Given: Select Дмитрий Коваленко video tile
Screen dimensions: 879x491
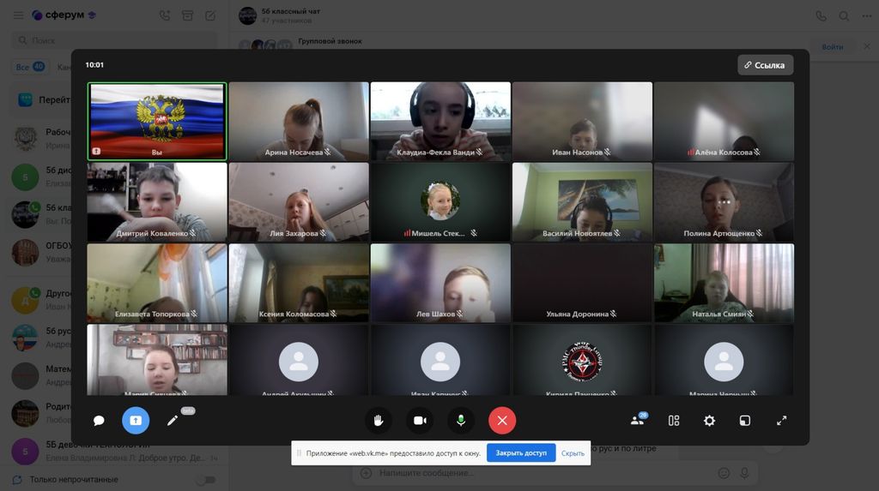Looking at the screenshot, I should click(157, 202).
